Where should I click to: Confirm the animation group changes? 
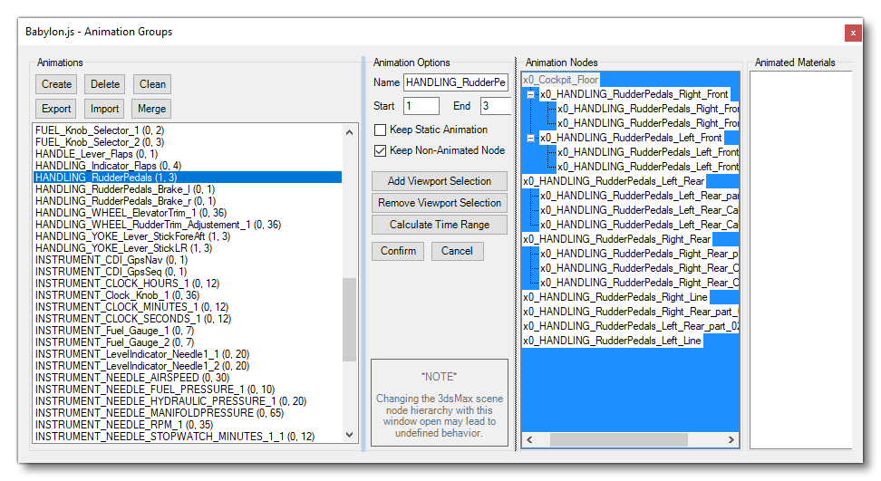pos(398,251)
